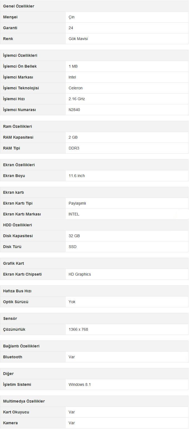Click the Kart Okuyucu row label
The image size is (189, 429).
point(16,412)
